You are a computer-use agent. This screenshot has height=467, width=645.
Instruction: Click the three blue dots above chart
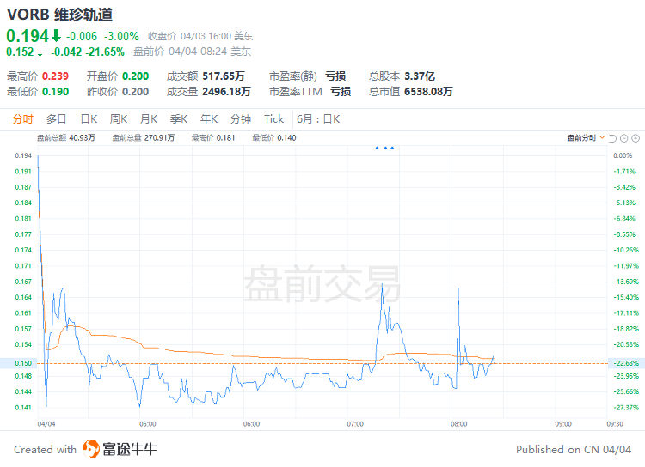[x=384, y=149]
